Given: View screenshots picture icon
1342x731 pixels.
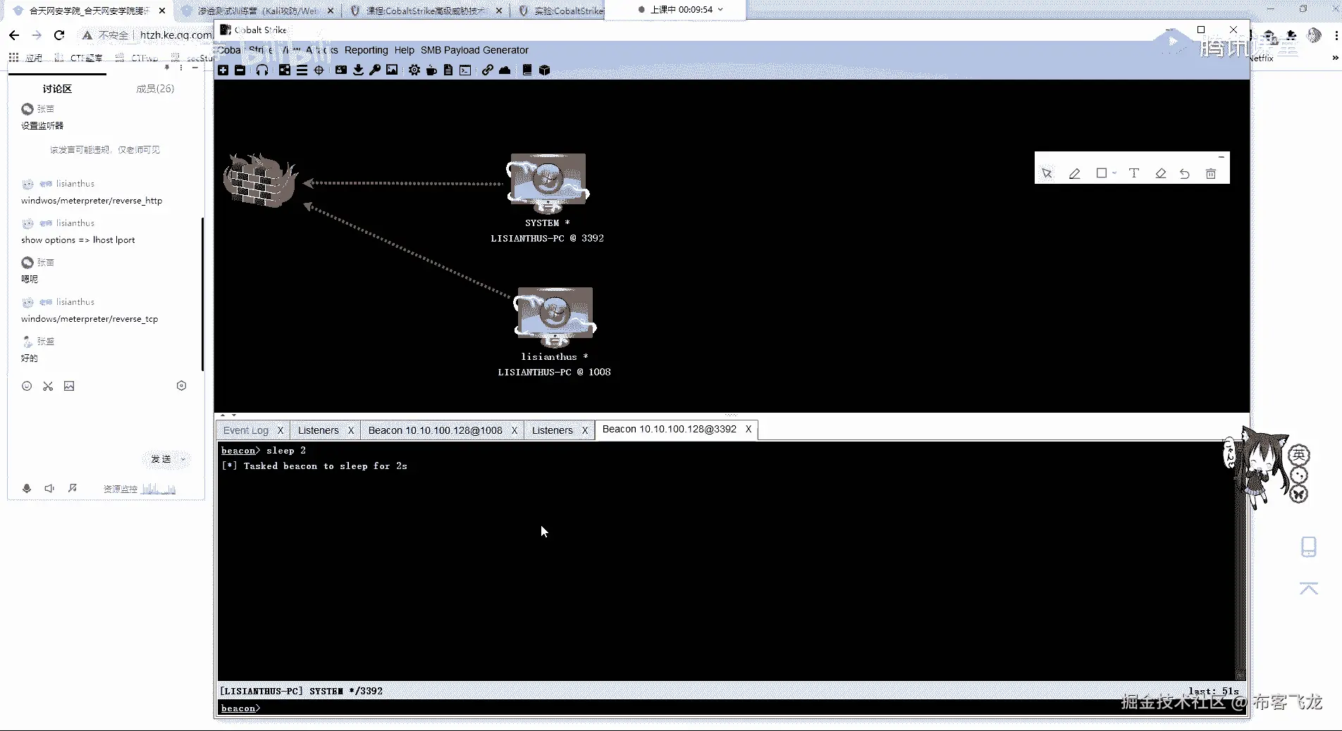Looking at the screenshot, I should click(x=392, y=70).
